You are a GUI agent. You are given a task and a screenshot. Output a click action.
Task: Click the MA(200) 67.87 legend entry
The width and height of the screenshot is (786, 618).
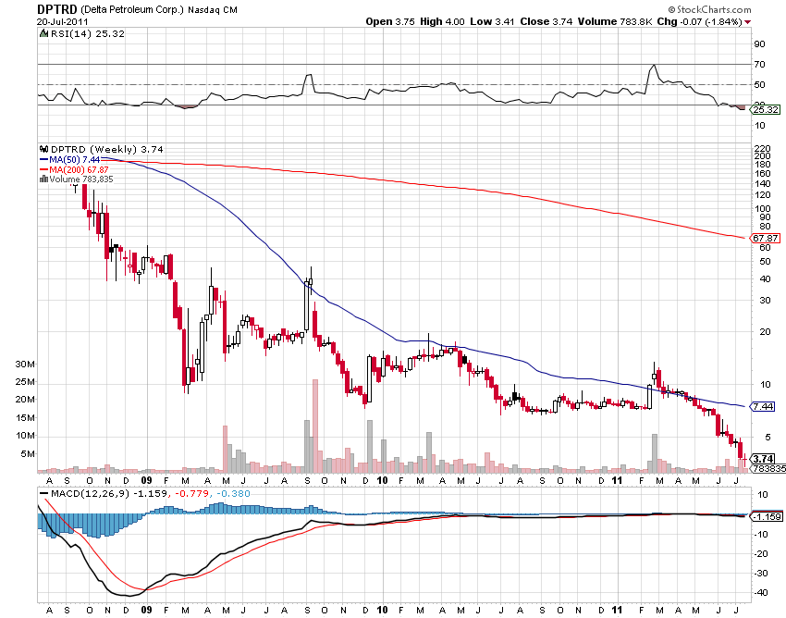point(74,169)
